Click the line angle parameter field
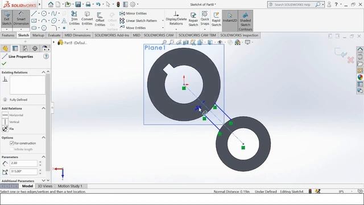This screenshot has width=364, height=205. pyautogui.click(x=23, y=171)
